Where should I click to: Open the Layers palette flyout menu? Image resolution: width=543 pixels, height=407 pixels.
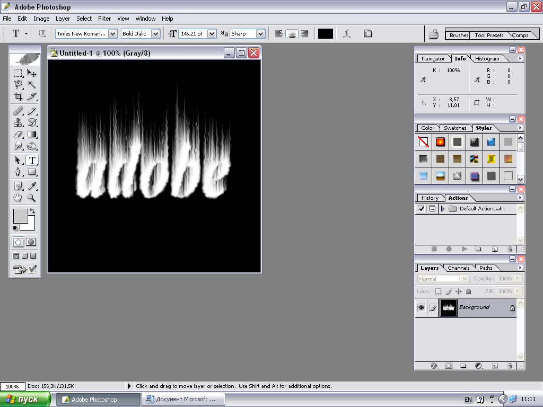(x=520, y=268)
